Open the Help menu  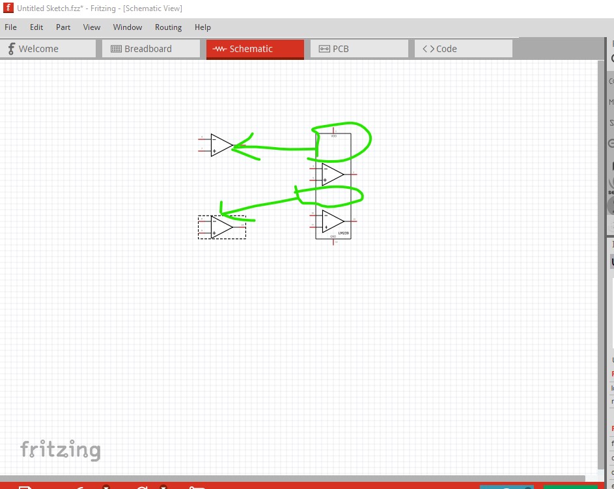[x=202, y=27]
